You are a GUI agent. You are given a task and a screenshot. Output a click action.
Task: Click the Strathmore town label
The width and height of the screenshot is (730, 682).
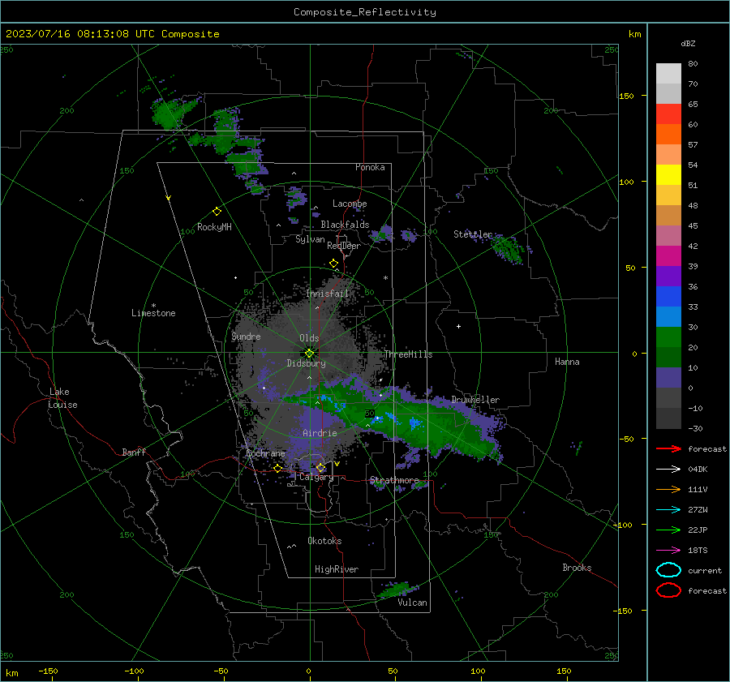tap(394, 480)
